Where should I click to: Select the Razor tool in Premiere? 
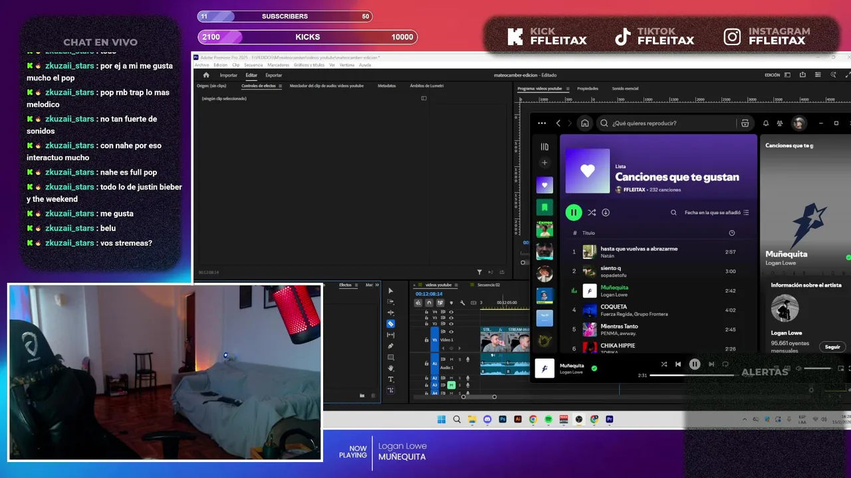[x=391, y=324]
